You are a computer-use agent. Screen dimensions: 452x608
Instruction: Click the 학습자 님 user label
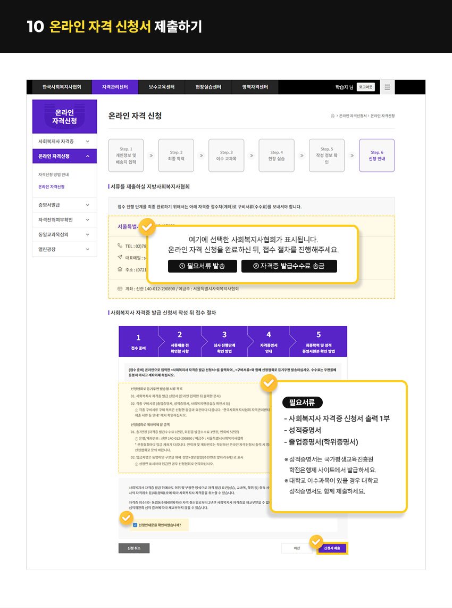345,87
